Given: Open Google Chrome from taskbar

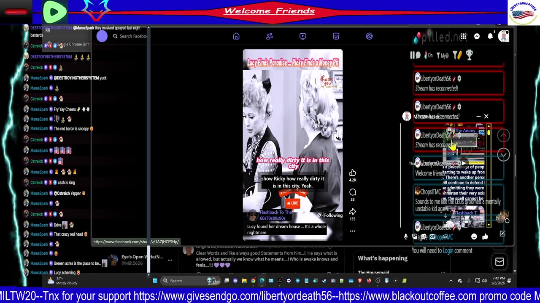Looking at the screenshot, I should [253, 281].
